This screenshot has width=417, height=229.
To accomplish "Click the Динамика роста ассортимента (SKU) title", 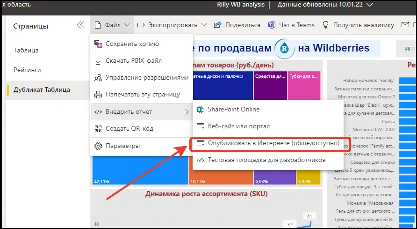I will point(206,194).
